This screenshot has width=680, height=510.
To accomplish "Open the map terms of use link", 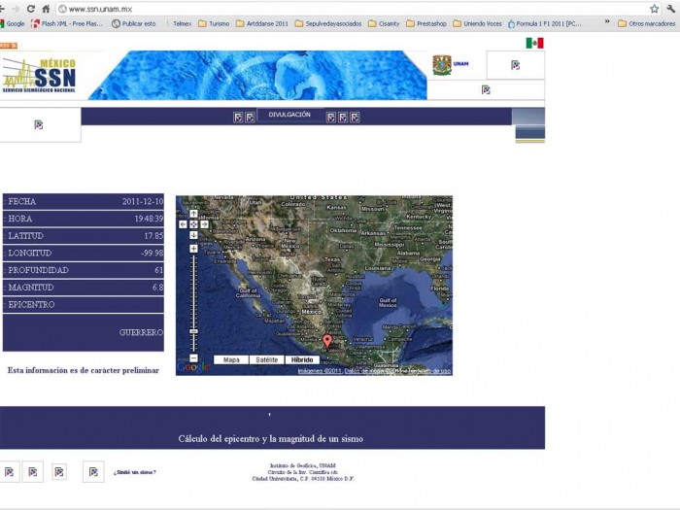I will click(429, 371).
